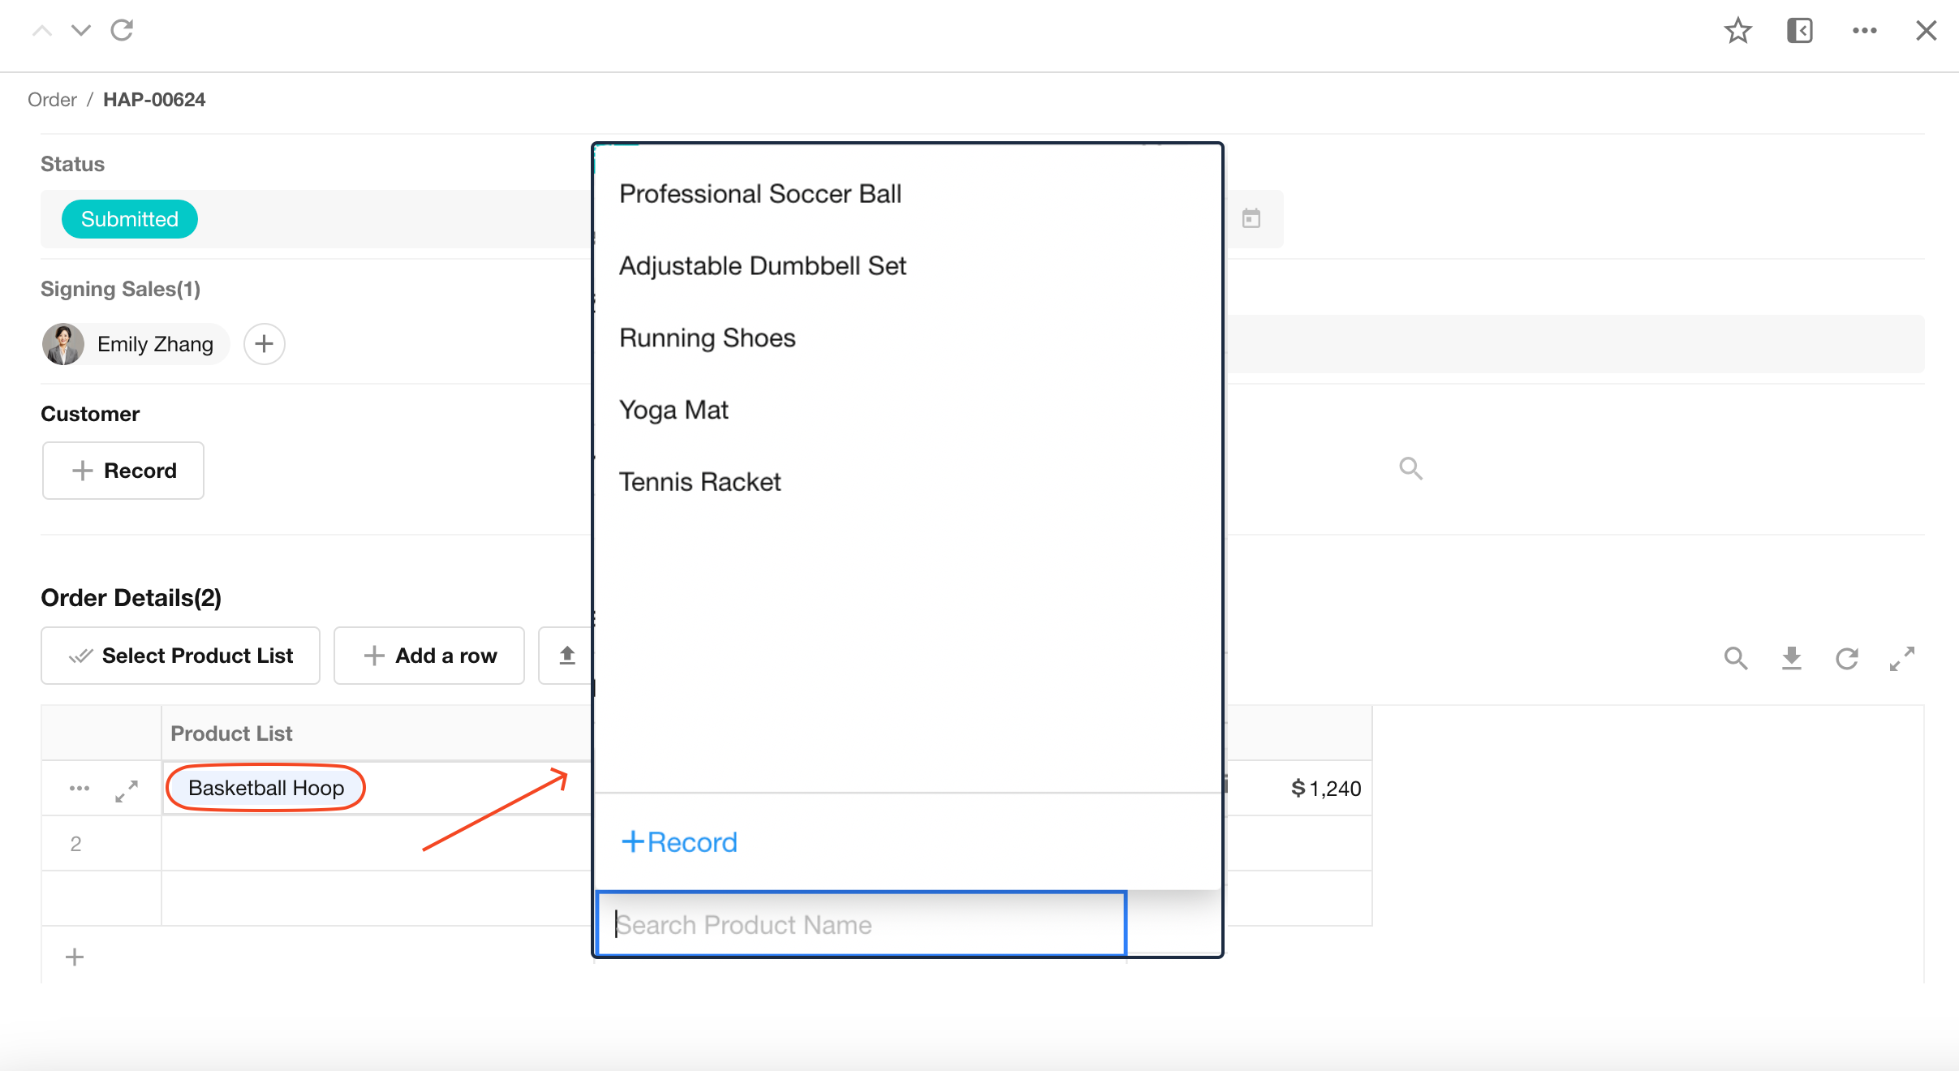Toggle the side panel collapse icon
Viewport: 1959px width, 1071px height.
1799,31
